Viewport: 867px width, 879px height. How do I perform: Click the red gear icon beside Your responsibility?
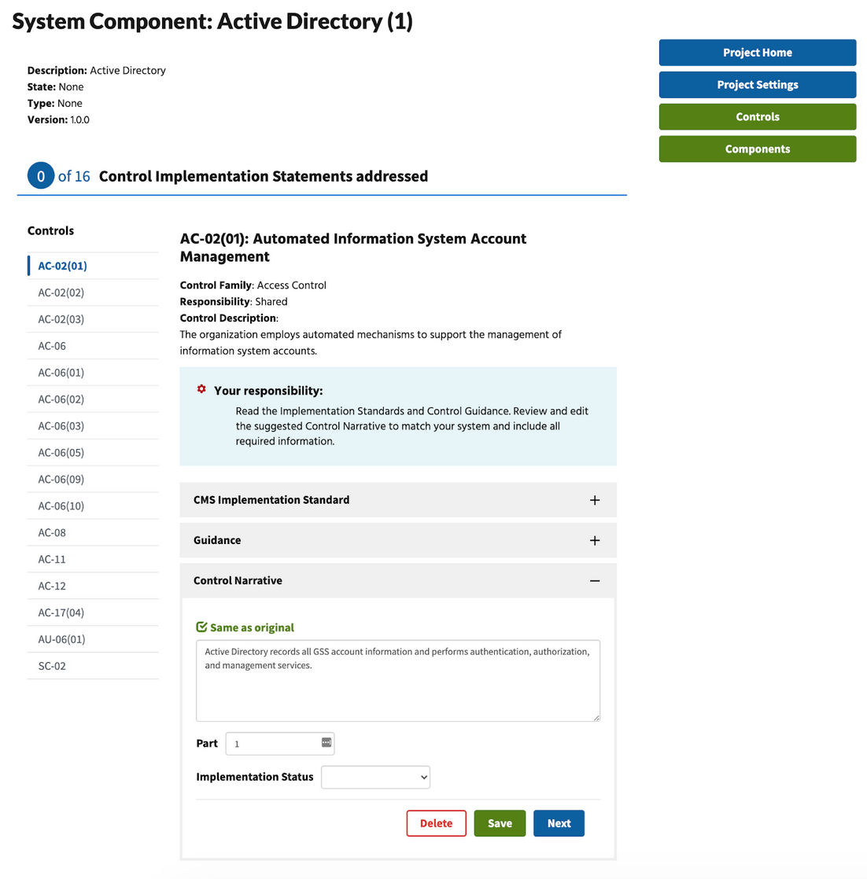(x=201, y=390)
